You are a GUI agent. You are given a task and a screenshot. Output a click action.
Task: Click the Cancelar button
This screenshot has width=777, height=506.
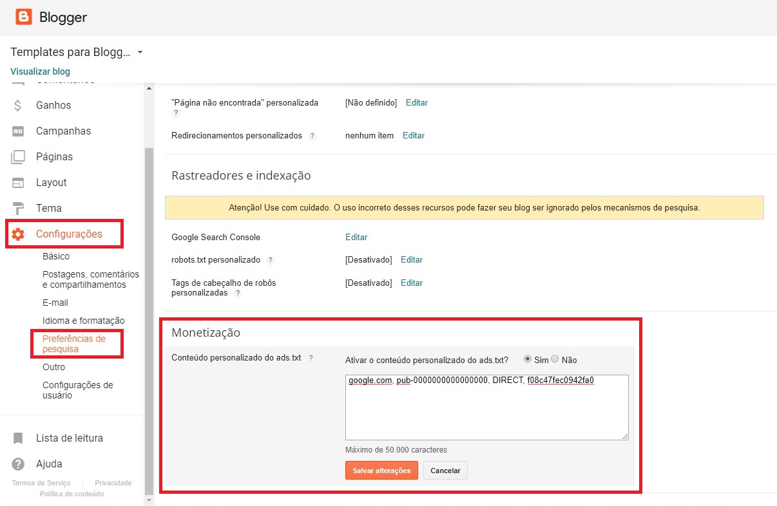pos(445,471)
